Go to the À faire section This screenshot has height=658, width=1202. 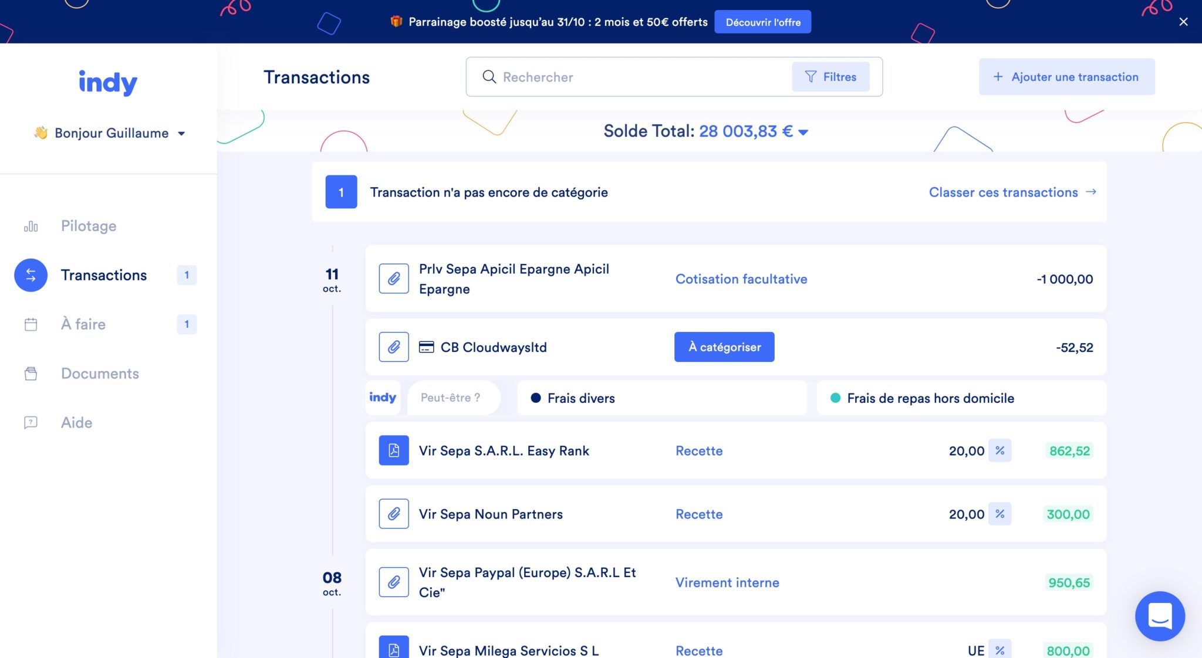[x=83, y=324]
